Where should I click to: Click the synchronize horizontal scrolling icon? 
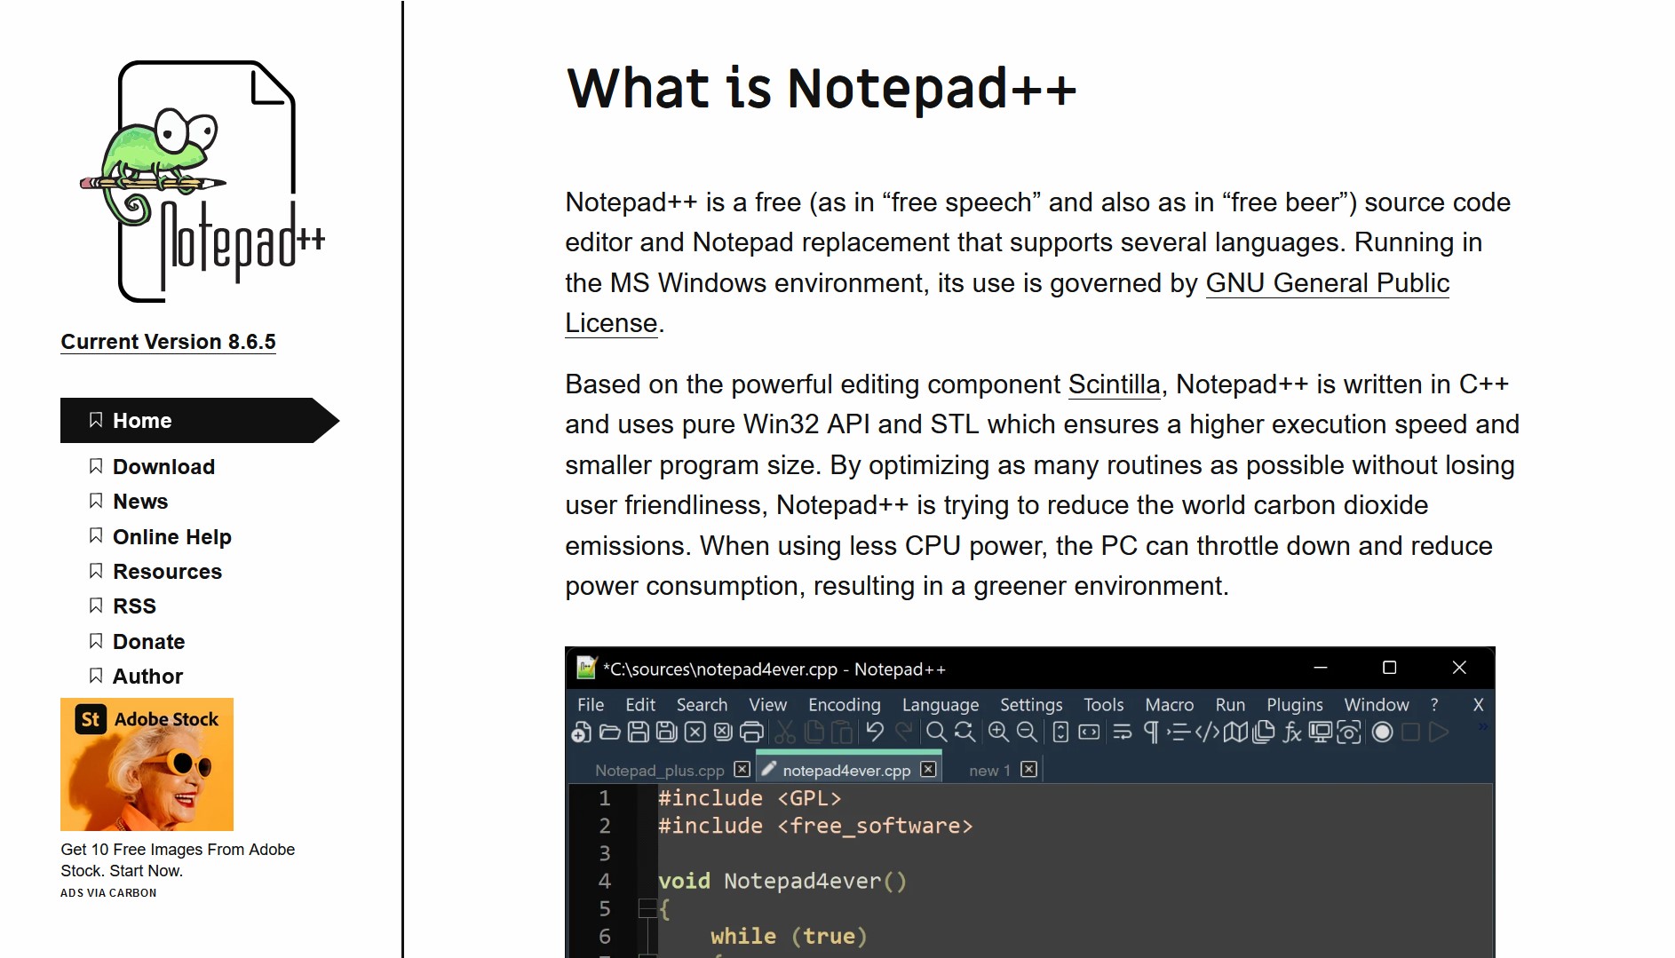[1089, 732]
